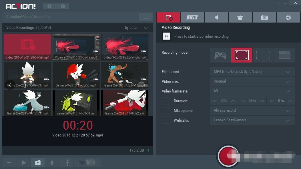Click the left arrow overlay on thumbnails
Screen dimensions: 301x169
click(x=10, y=85)
